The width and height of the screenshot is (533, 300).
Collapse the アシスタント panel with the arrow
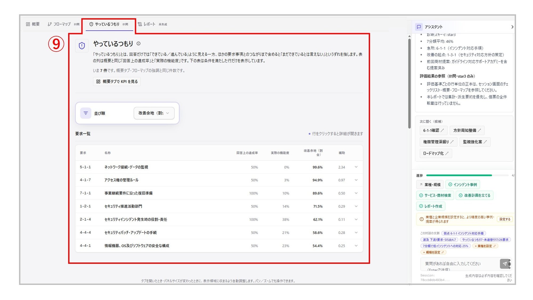[512, 27]
